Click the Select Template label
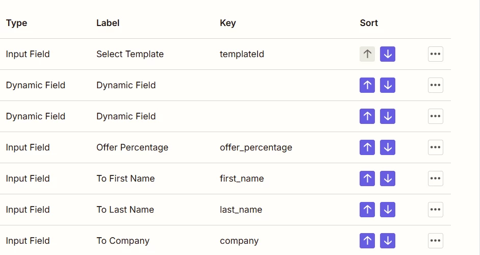This screenshot has height=255, width=480. coord(130,54)
